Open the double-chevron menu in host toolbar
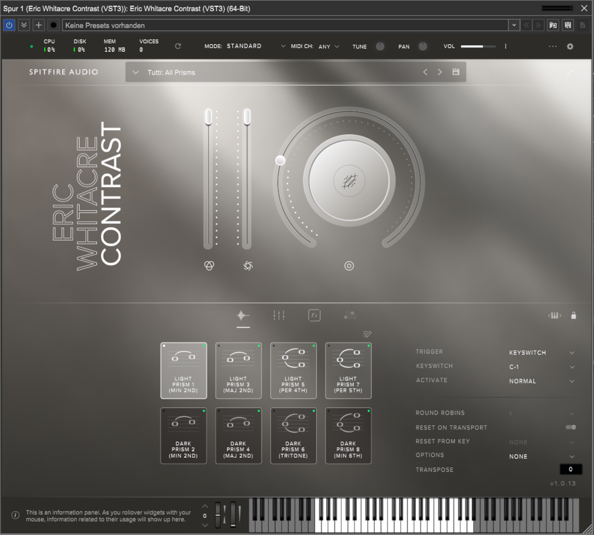 pyautogui.click(x=24, y=25)
